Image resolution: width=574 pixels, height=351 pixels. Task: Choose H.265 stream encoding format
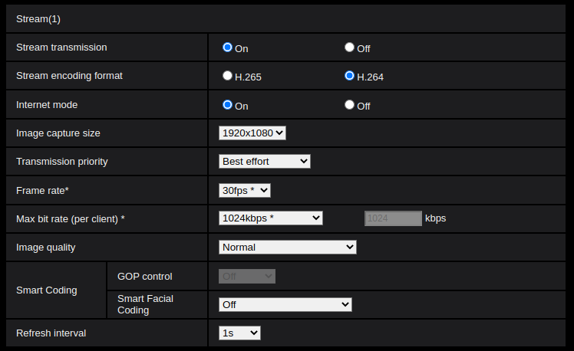227,76
